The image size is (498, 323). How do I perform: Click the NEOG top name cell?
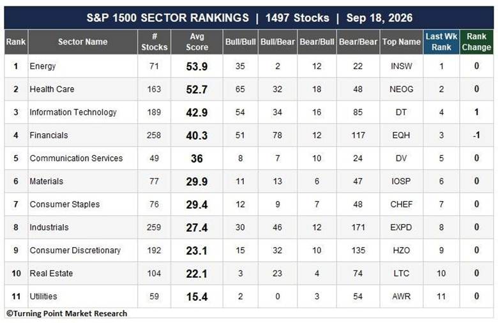click(x=401, y=89)
